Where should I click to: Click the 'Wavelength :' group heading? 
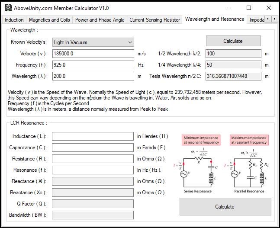24,30
